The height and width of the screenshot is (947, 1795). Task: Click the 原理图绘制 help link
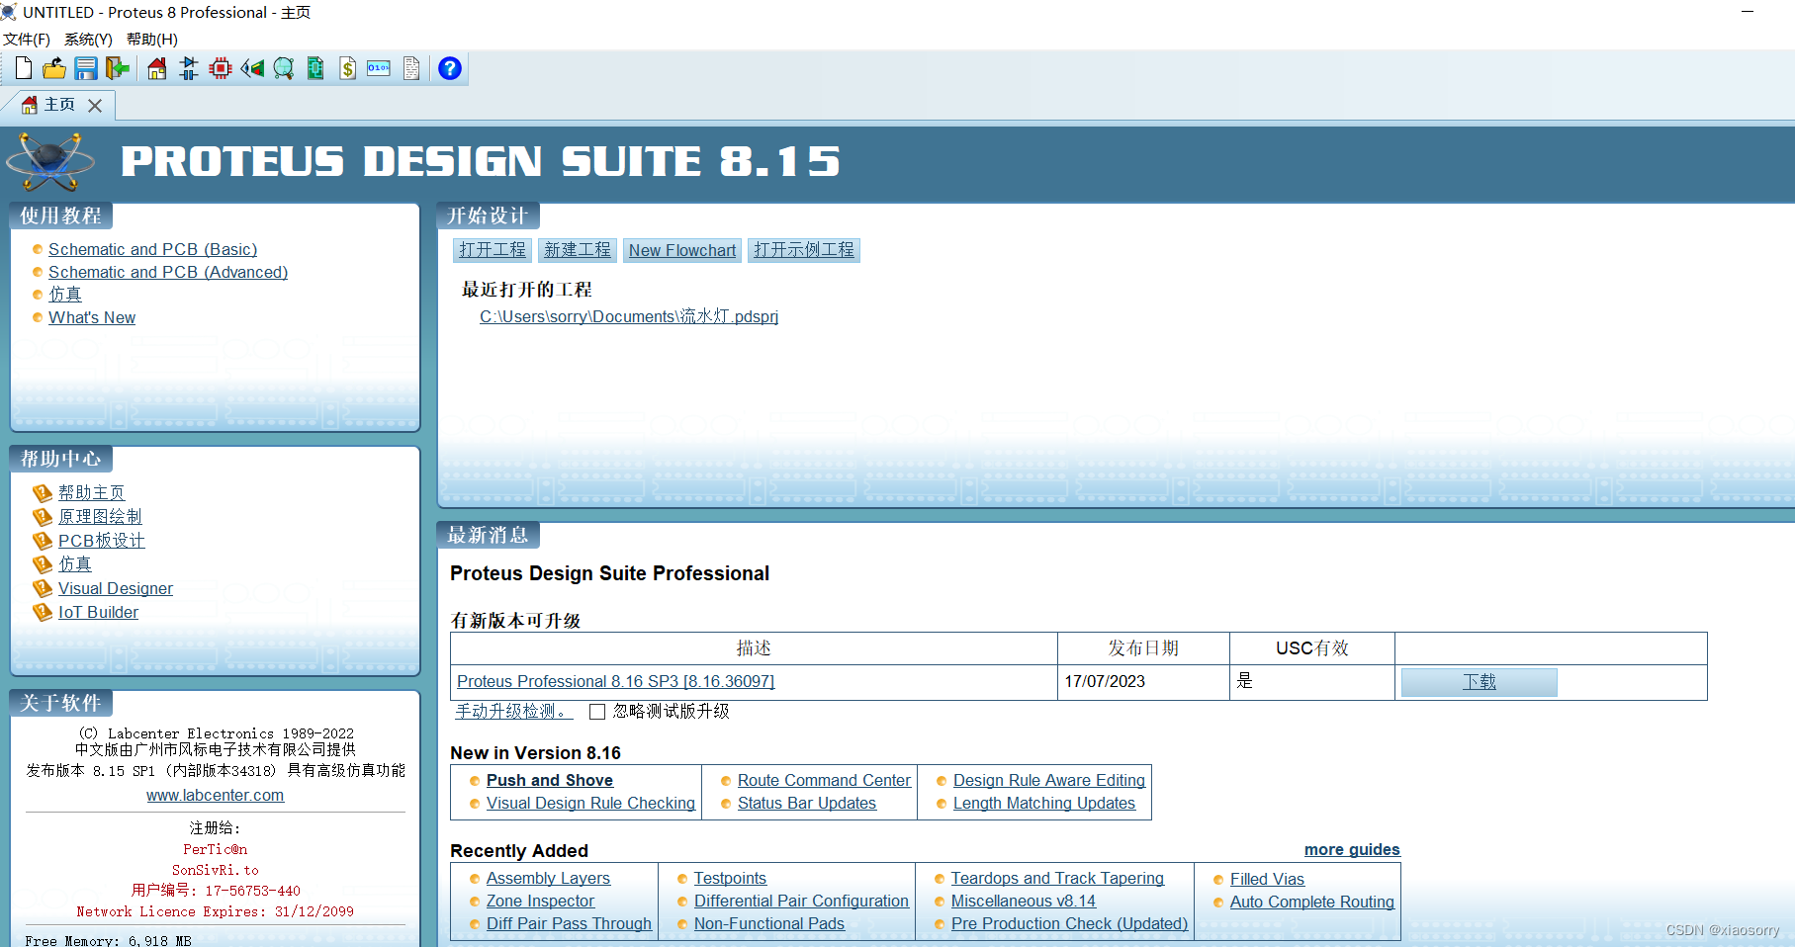(100, 516)
